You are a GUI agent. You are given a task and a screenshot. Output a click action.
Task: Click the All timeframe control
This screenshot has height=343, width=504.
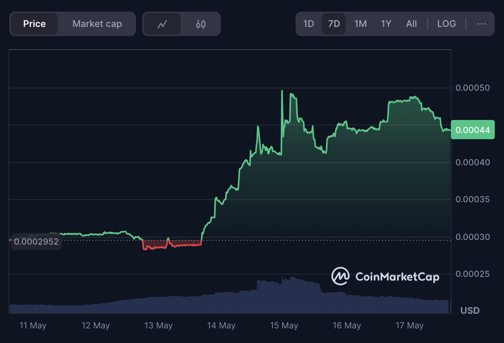click(x=411, y=23)
